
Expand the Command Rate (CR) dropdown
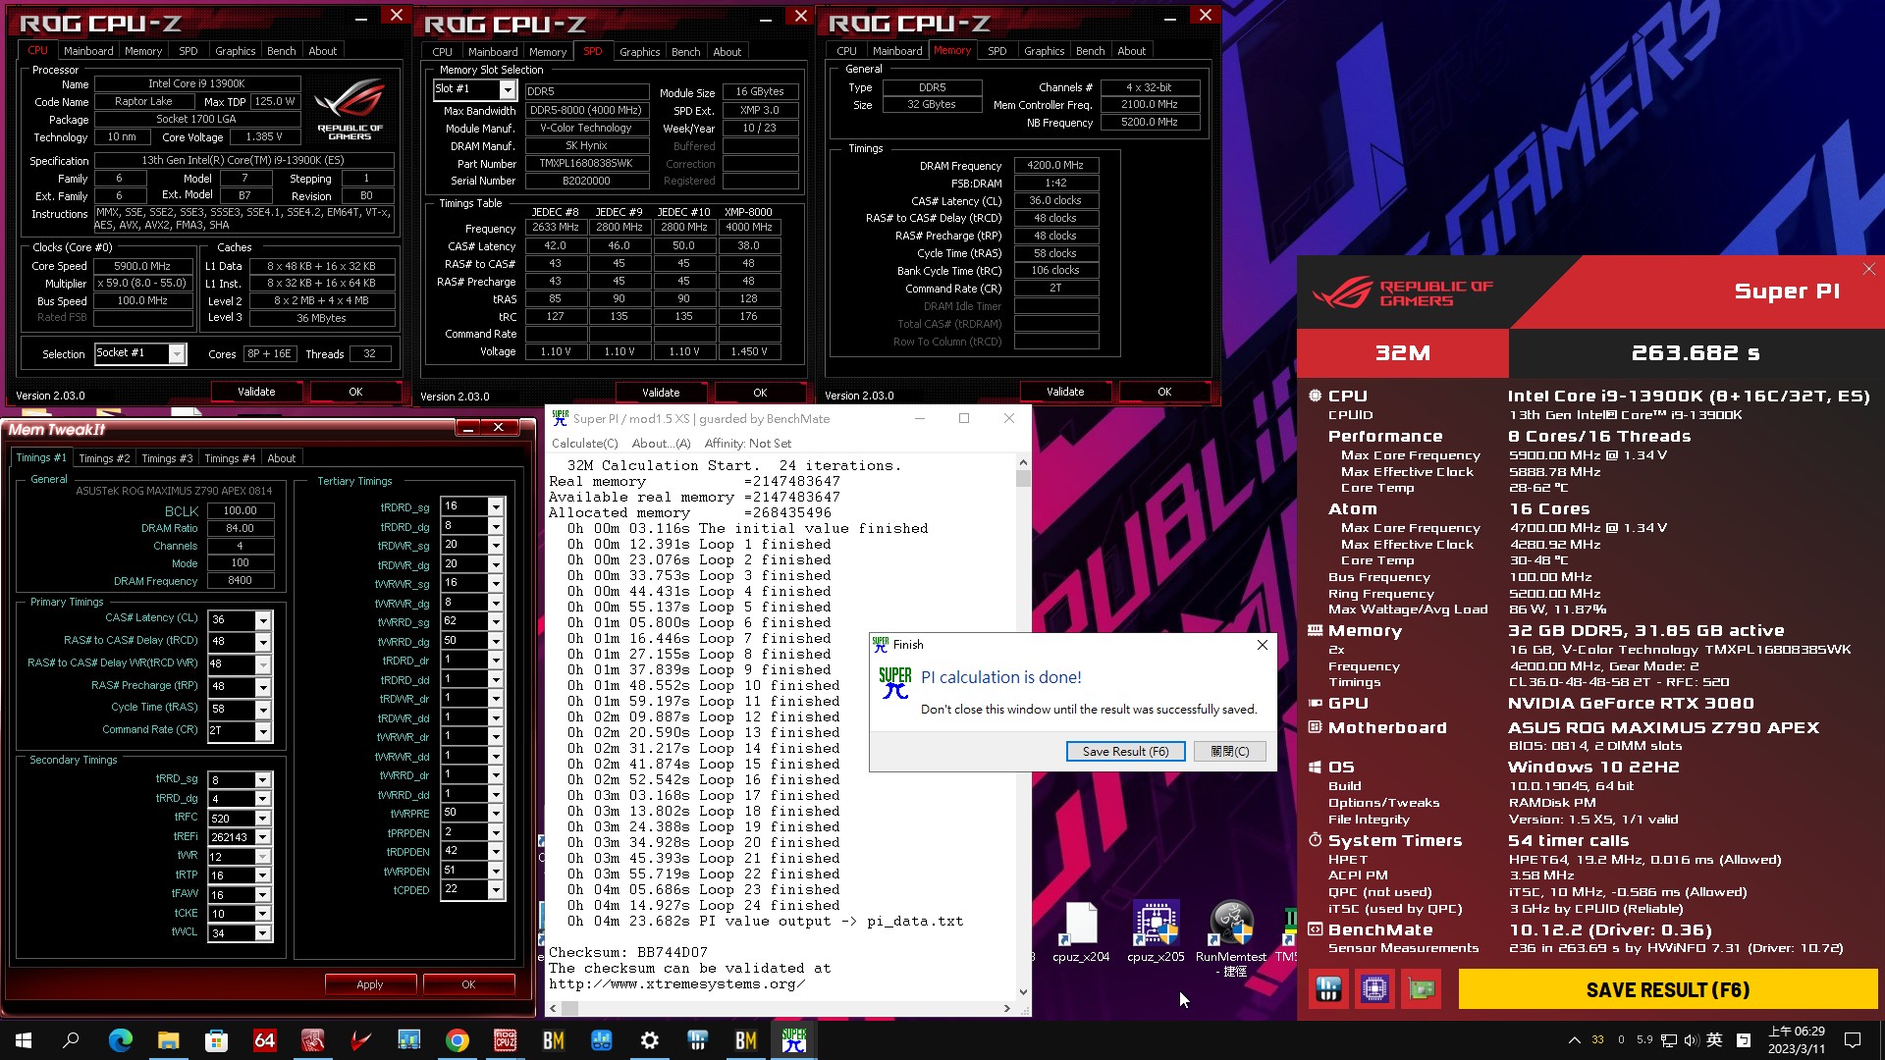click(263, 731)
